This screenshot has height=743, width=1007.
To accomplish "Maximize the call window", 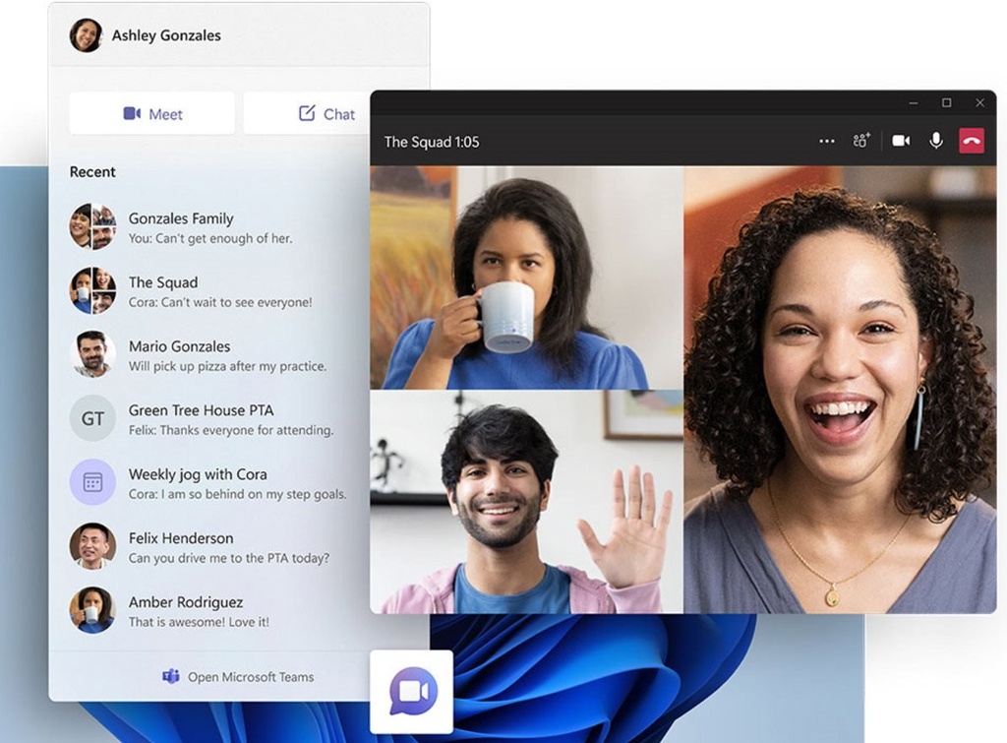I will pyautogui.click(x=946, y=102).
